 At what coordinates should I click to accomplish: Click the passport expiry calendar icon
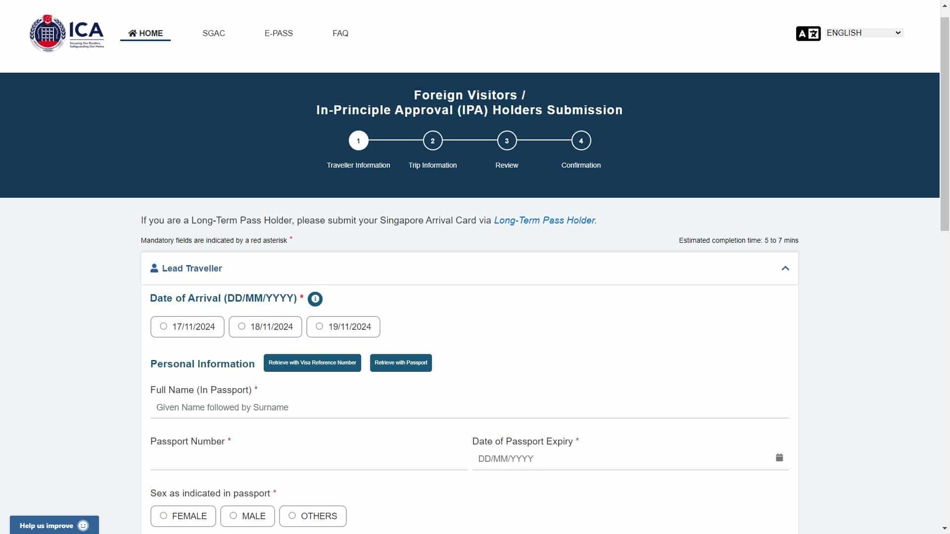pyautogui.click(x=779, y=457)
